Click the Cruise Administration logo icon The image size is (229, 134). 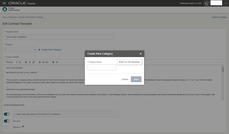tap(5, 9)
